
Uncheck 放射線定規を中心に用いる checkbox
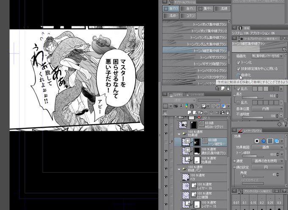pos(238,69)
